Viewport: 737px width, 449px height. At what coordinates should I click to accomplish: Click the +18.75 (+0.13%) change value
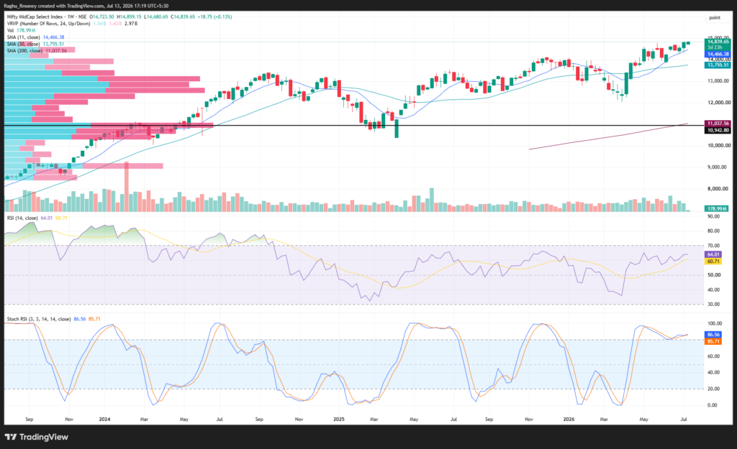coord(214,17)
